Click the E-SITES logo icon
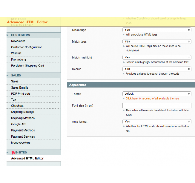The image size is (195, 183). pos(13,153)
